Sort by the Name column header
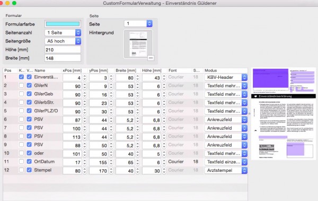 pos(40,70)
